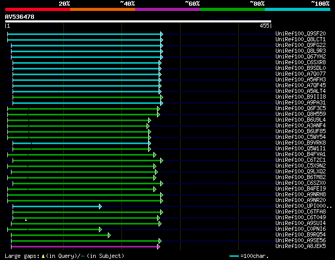Click the cyan 100char scale legend bar
The image size is (335, 260).
pyautogui.click(x=234, y=256)
